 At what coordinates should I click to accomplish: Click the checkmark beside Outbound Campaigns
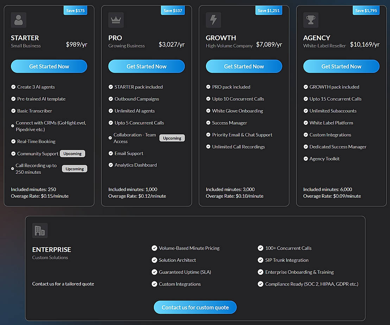[111, 99]
